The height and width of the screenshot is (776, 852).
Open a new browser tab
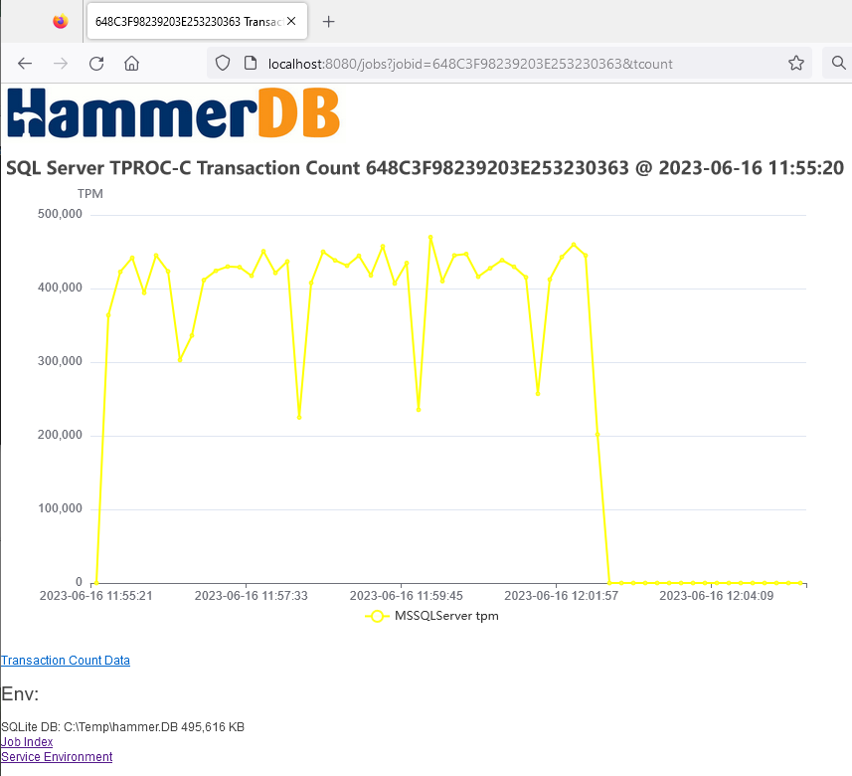(329, 21)
